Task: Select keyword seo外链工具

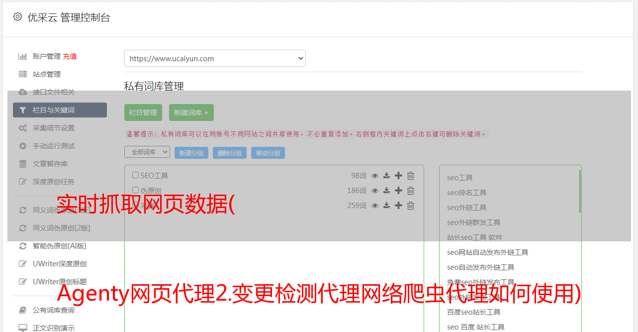Action: 467,208
